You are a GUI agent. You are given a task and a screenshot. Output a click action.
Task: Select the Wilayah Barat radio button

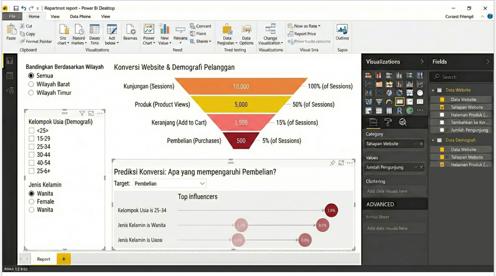coord(31,85)
